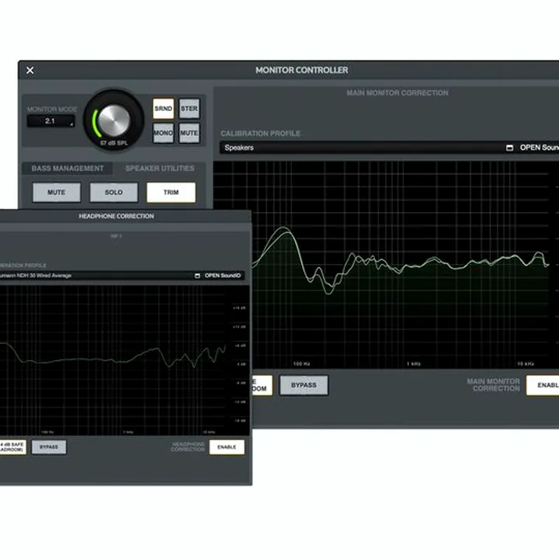Click OPEN SoundID in Main Monitor Correction
The height and width of the screenshot is (559, 559).
pos(539,148)
